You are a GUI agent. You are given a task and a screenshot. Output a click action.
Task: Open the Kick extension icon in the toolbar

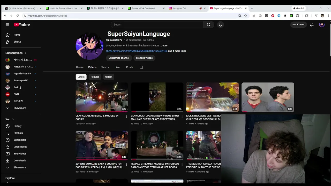pos(291,16)
